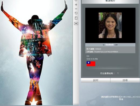This screenshot has height=106, width=140.
Task: Select the Give in to Me song label
Action: tap(92, 59)
